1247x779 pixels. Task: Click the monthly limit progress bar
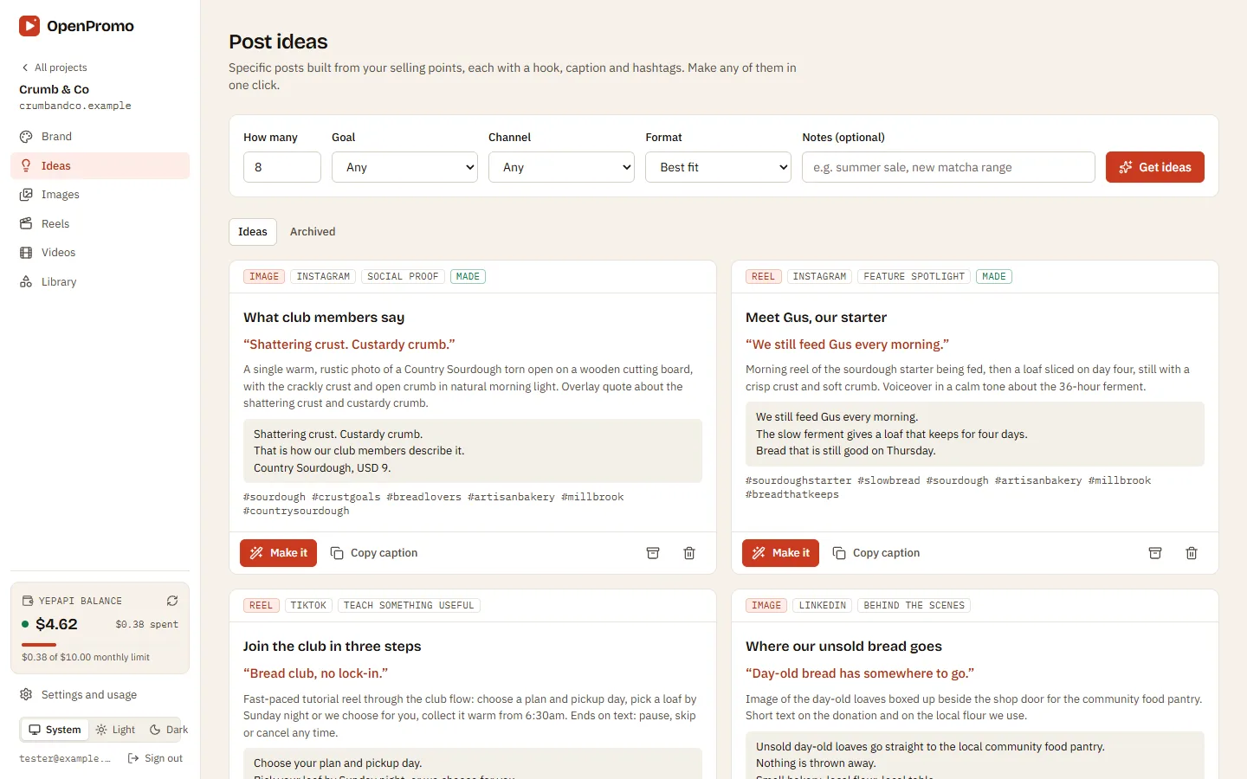point(100,645)
